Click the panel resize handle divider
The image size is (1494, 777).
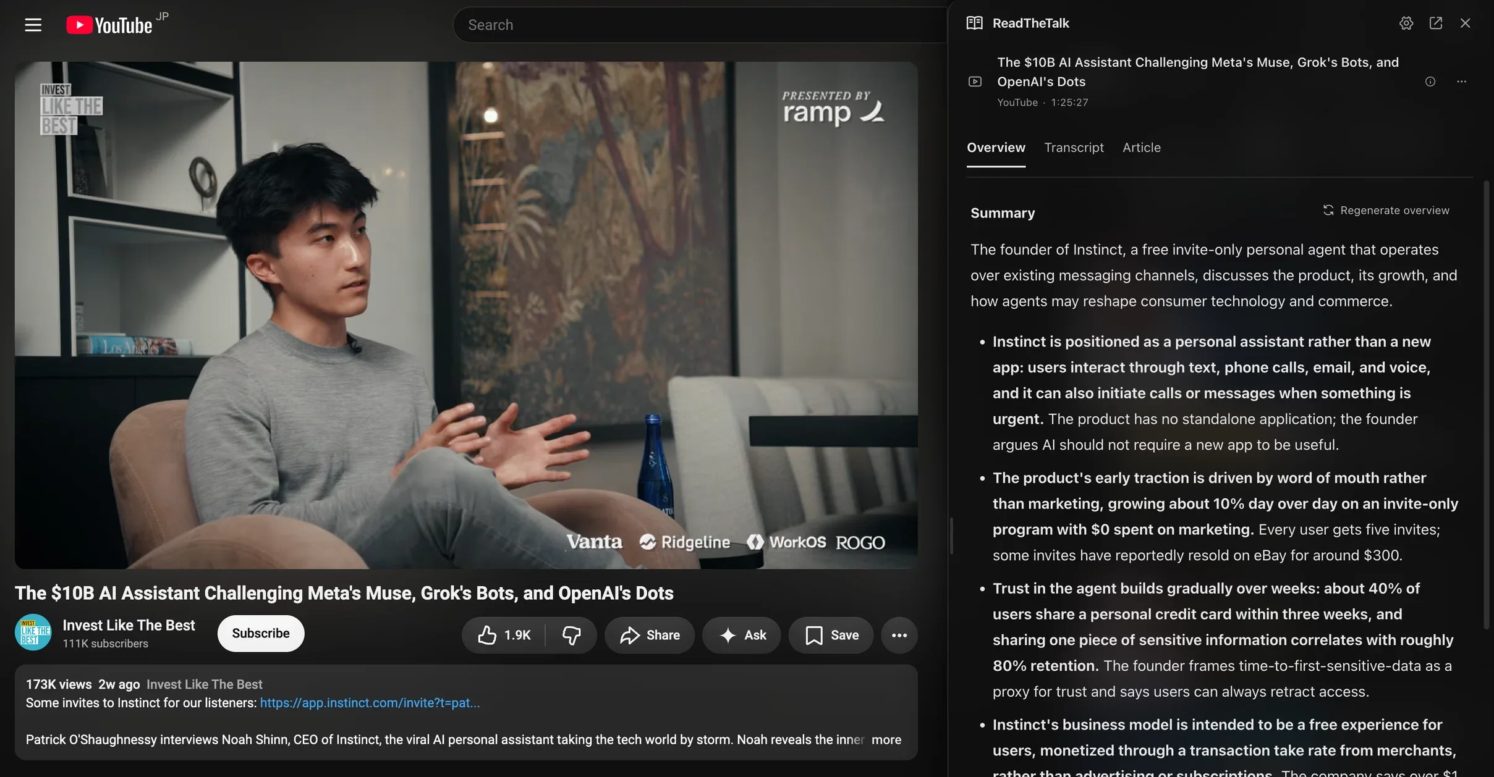pos(951,536)
